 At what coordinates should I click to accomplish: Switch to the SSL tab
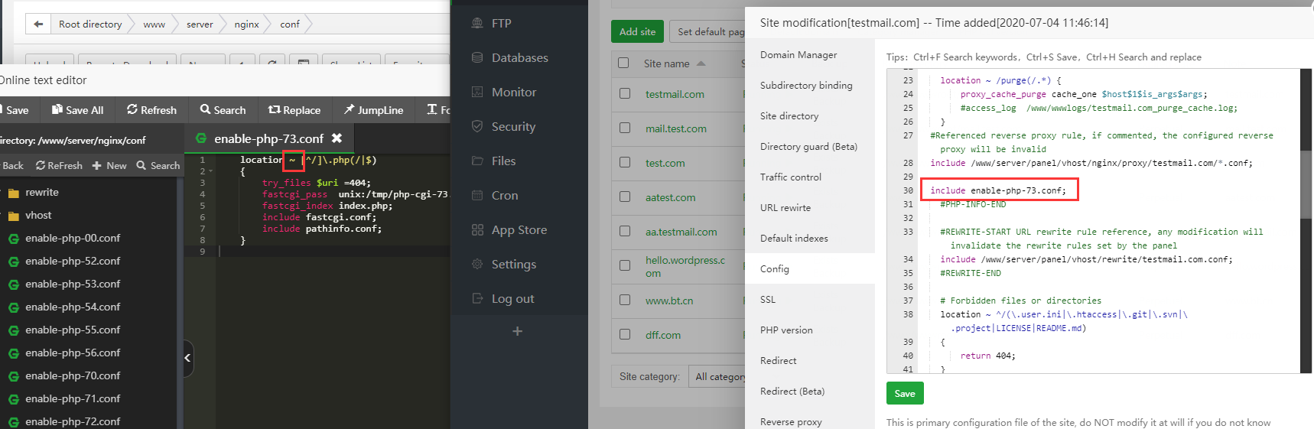pos(768,300)
